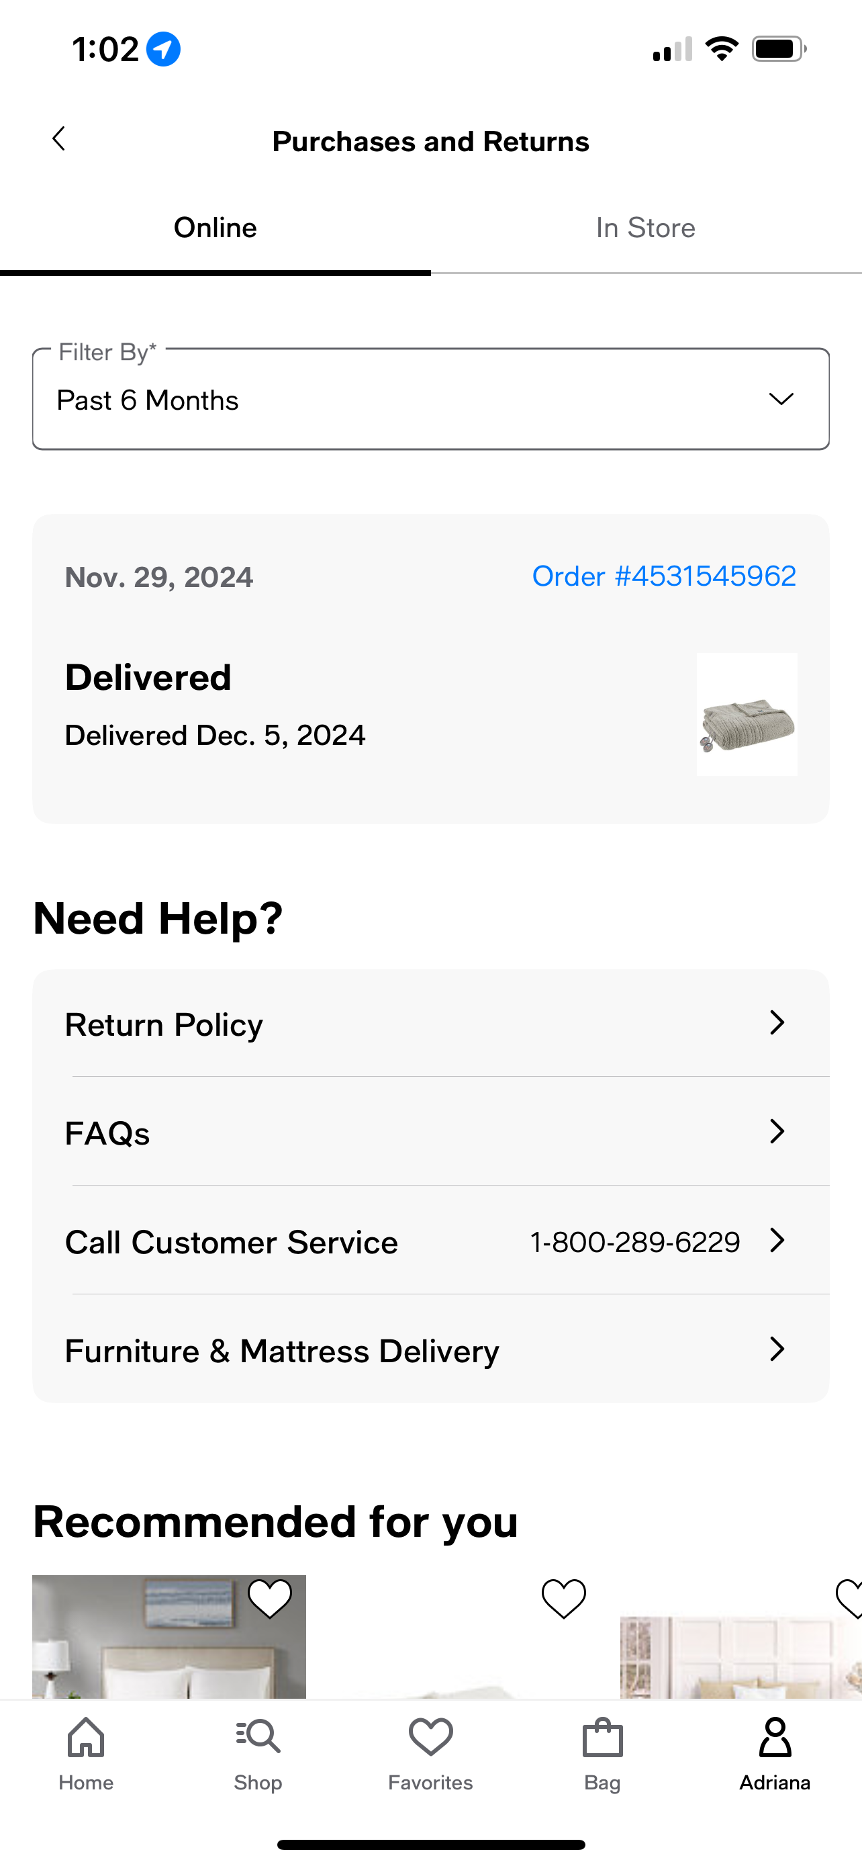This screenshot has height=1866, width=862.
Task: Select the Online tab
Action: coord(215,228)
